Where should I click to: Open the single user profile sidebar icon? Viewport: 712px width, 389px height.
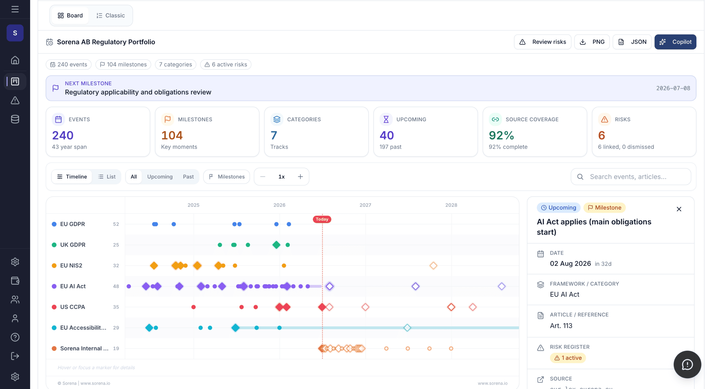coord(15,318)
